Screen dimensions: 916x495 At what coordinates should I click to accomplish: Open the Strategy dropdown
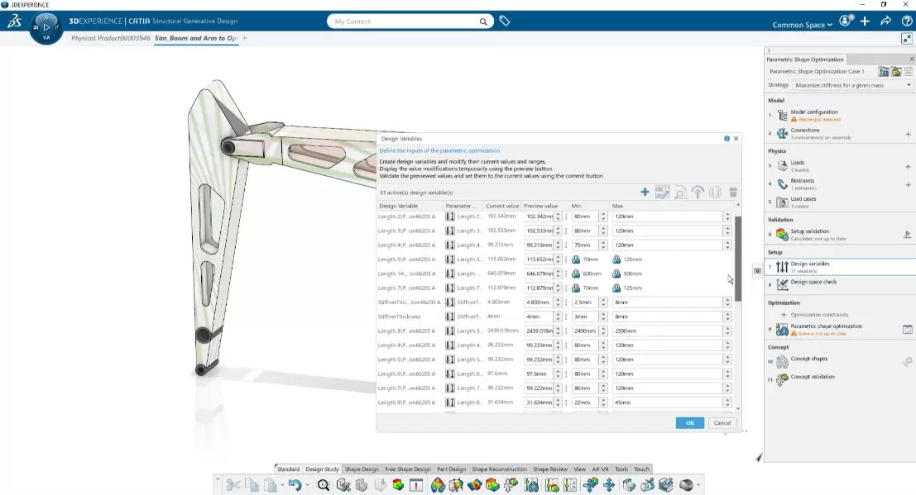tap(851, 85)
